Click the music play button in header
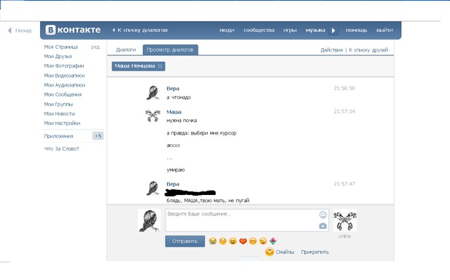The height and width of the screenshot is (280, 450). pos(333,31)
